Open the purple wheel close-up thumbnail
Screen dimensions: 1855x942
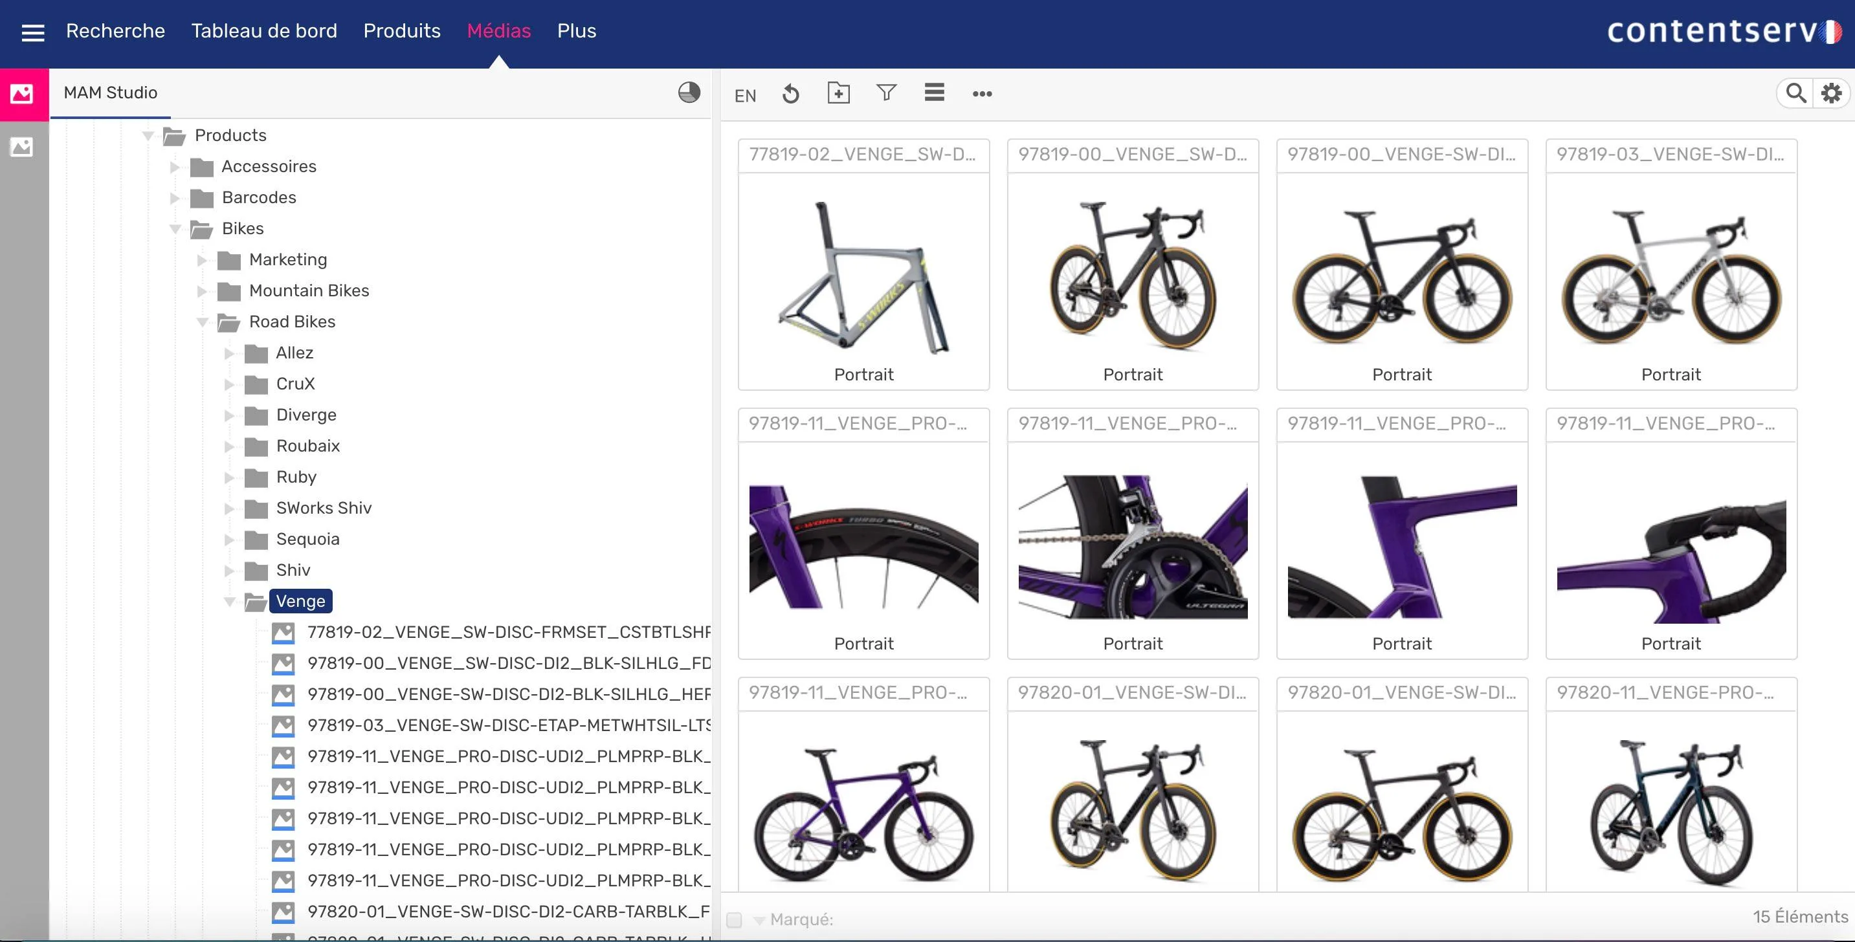point(863,547)
